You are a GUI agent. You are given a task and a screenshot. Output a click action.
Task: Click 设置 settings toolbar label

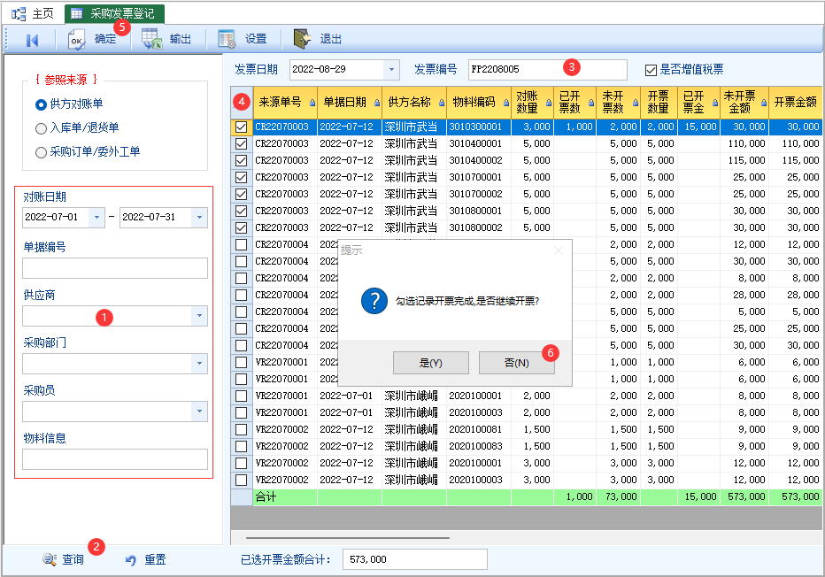click(256, 40)
